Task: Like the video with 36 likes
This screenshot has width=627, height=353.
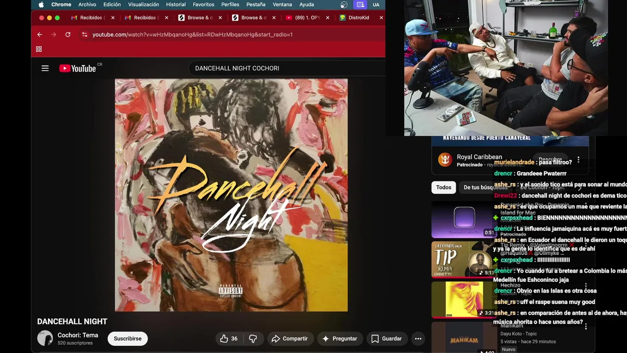Action: (229, 339)
